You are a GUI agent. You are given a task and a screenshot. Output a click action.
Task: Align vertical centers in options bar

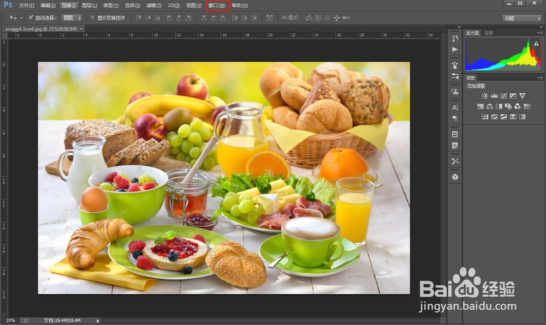147,18
